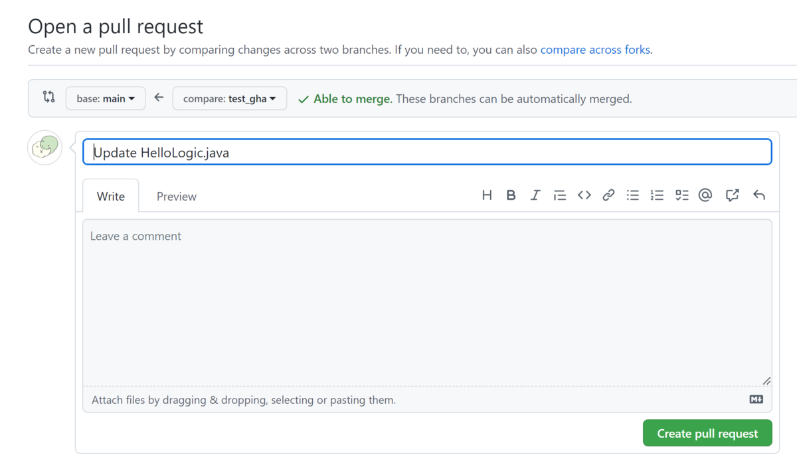The image size is (797, 463).
Task: Switch to the Preview tab
Action: pyautogui.click(x=176, y=196)
